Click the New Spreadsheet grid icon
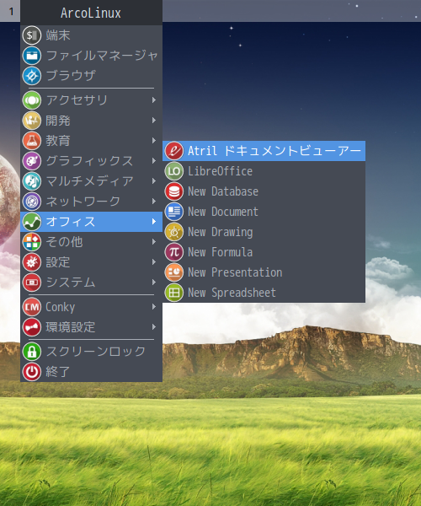This screenshot has width=421, height=506. coord(174,293)
